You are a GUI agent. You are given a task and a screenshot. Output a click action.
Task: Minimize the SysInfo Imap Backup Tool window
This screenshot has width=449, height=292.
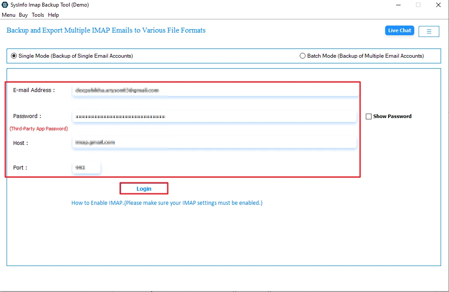(x=397, y=5)
